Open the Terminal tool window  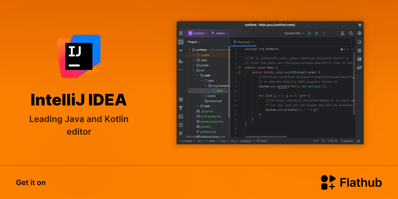click(x=181, y=116)
